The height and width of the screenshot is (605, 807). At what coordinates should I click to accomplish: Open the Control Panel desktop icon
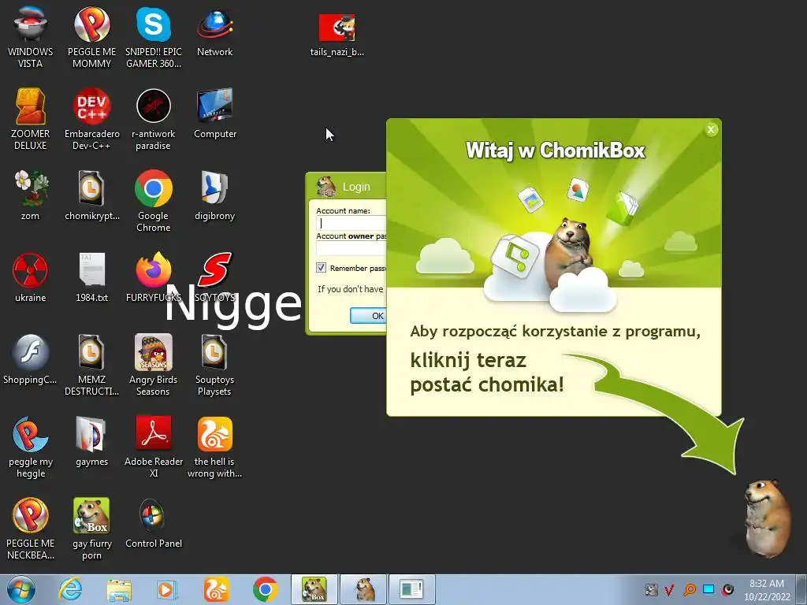[154, 523]
